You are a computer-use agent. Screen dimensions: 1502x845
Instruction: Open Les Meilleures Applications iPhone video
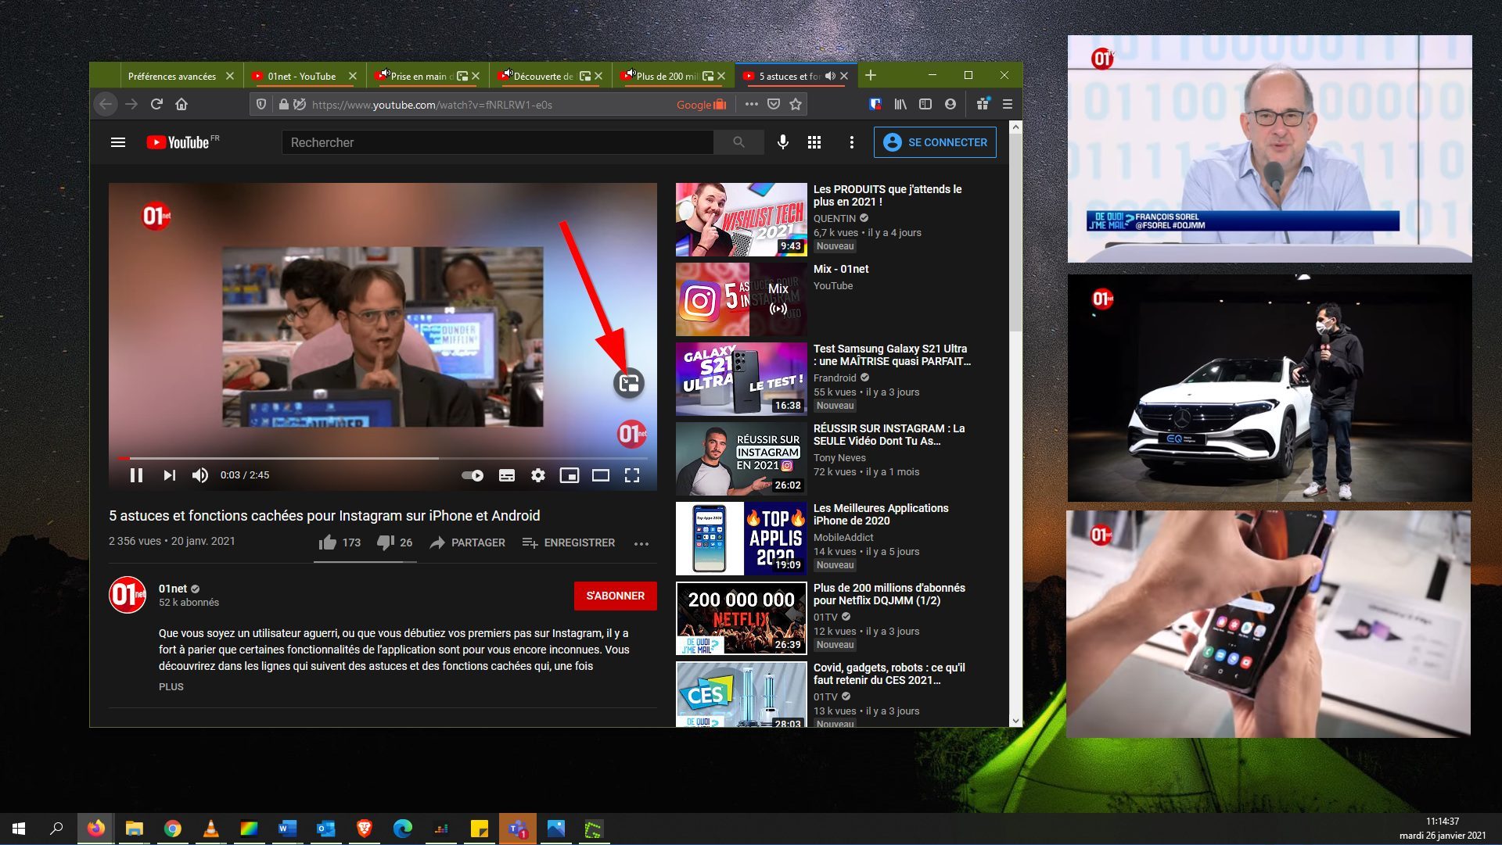coord(881,514)
